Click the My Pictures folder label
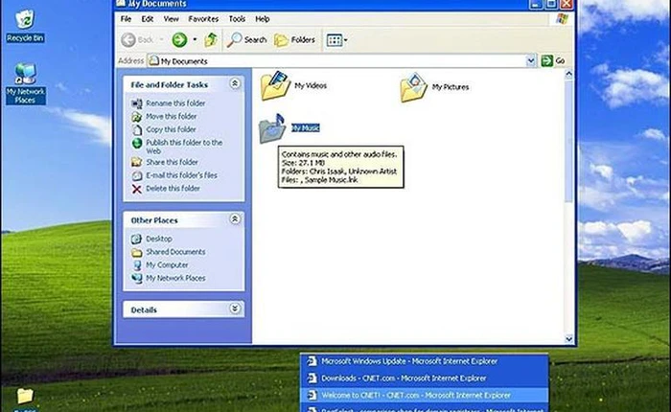 coord(451,87)
